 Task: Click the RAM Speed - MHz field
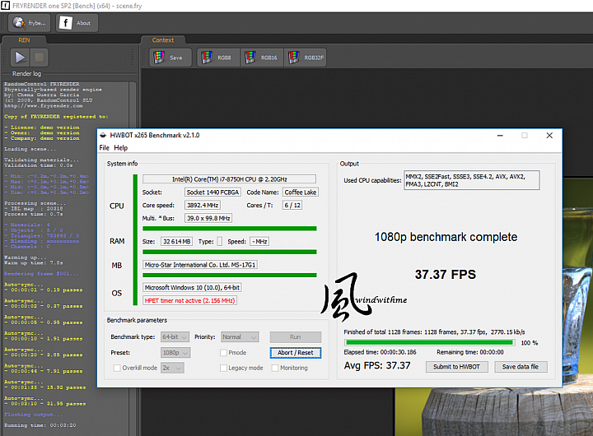[x=259, y=241]
